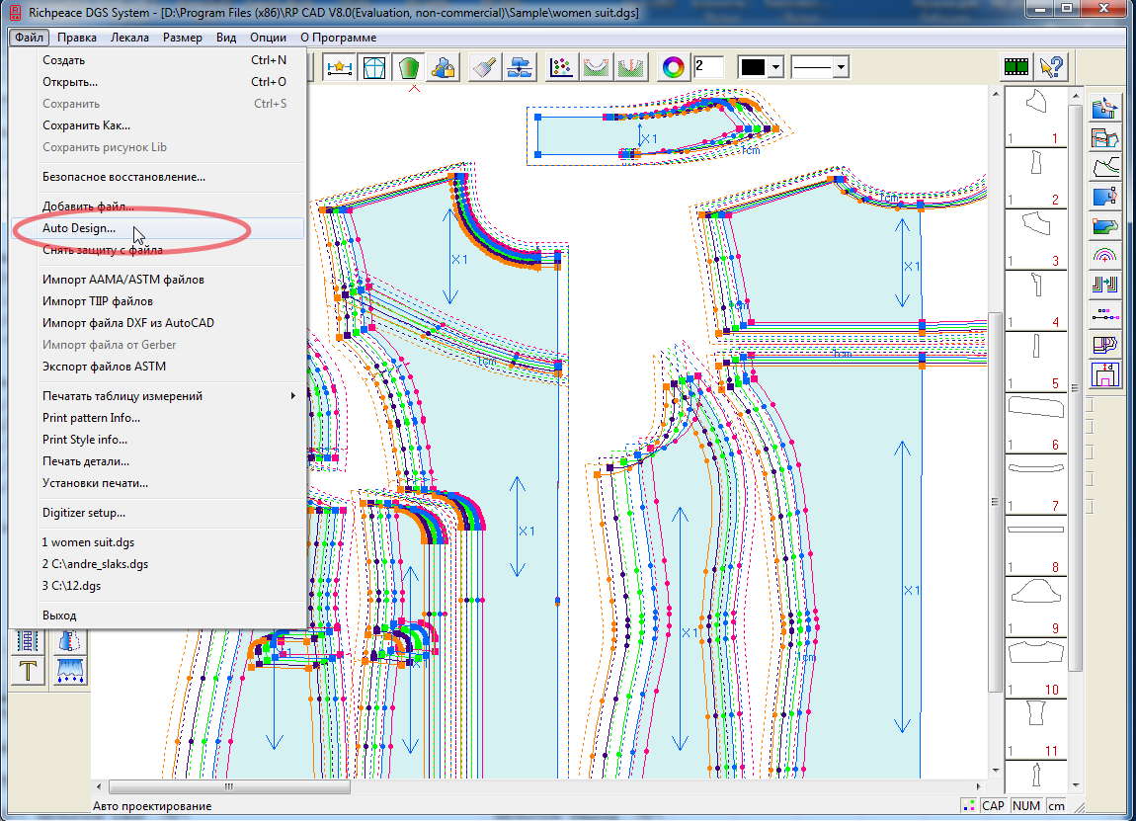Click the concentric rainbow arcs tool icon
This screenshot has width=1136, height=821.
point(1104,256)
